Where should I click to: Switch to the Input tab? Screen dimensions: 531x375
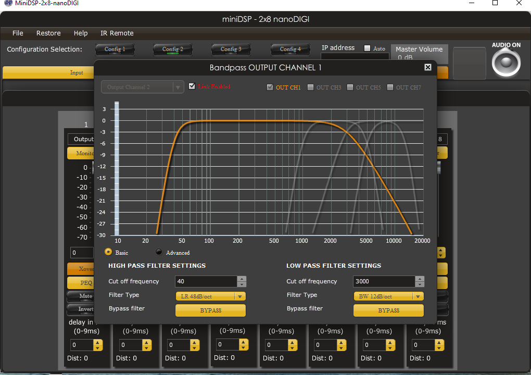(48, 72)
